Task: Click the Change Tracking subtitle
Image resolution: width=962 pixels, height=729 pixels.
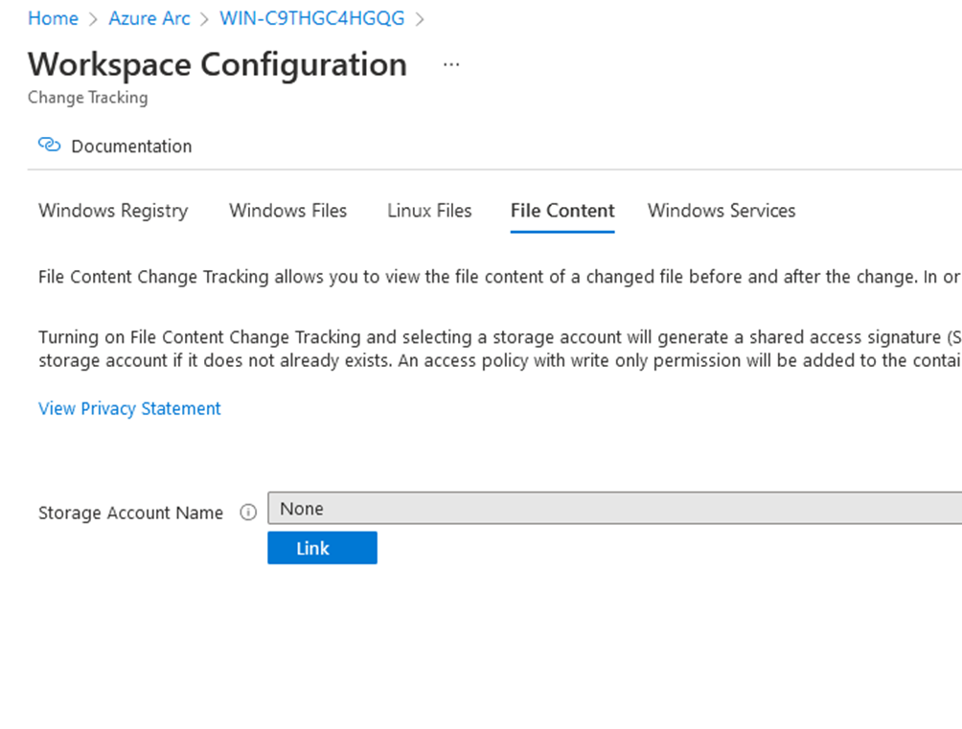Action: pyautogui.click(x=88, y=98)
